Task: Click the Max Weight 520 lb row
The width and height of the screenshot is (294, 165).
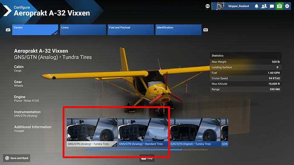Action: coord(245,62)
